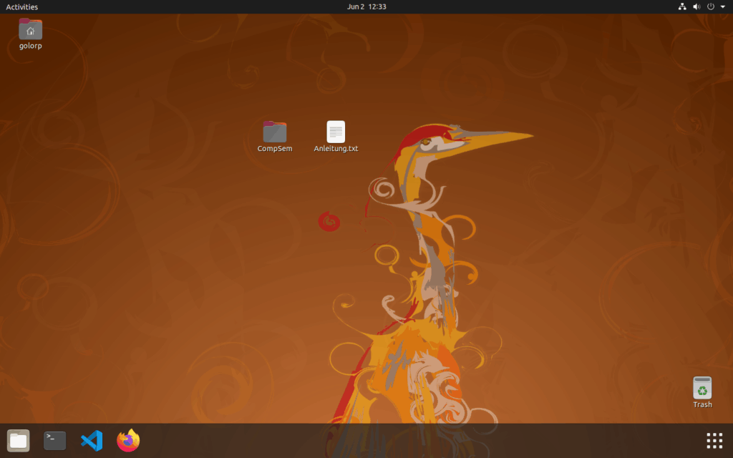Click the network status icon
733x458 pixels.
click(x=682, y=6)
